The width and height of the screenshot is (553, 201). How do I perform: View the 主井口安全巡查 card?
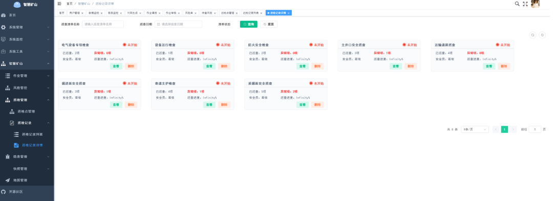pos(396,66)
